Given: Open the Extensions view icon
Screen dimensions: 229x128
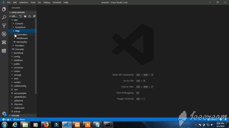Looking at the screenshot, I should coord(4,42).
